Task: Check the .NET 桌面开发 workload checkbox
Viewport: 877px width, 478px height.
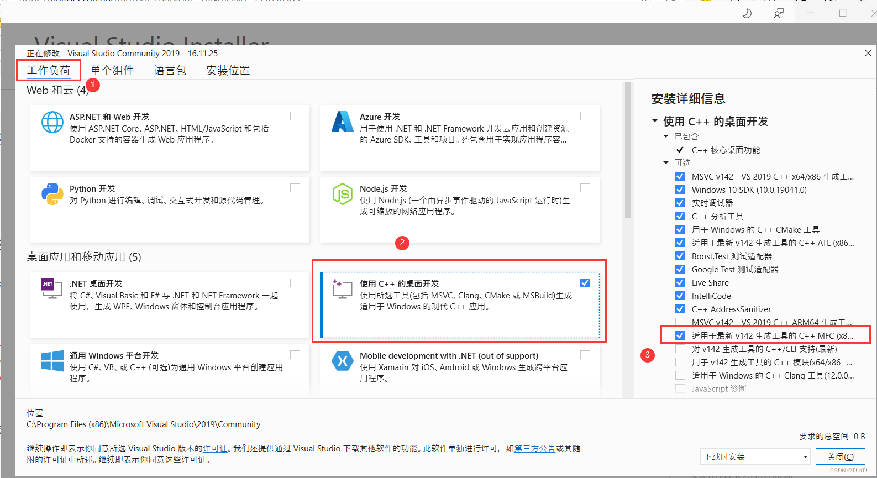Action: coord(295,283)
